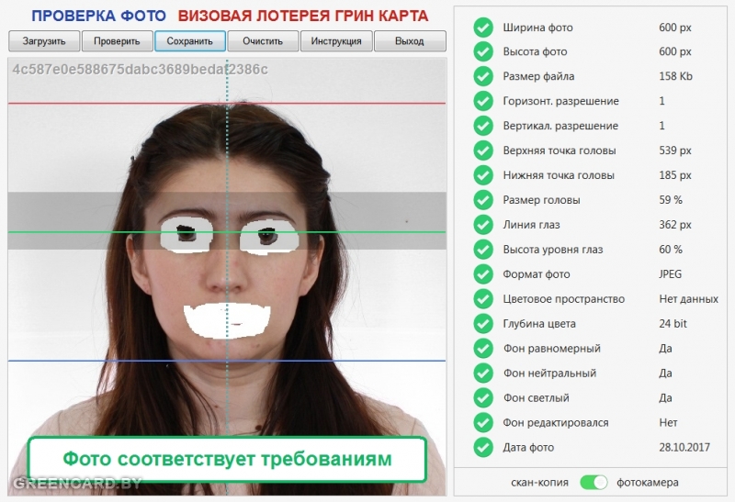Click the 24 bit value
This screenshot has height=502, width=735.
pos(673,324)
